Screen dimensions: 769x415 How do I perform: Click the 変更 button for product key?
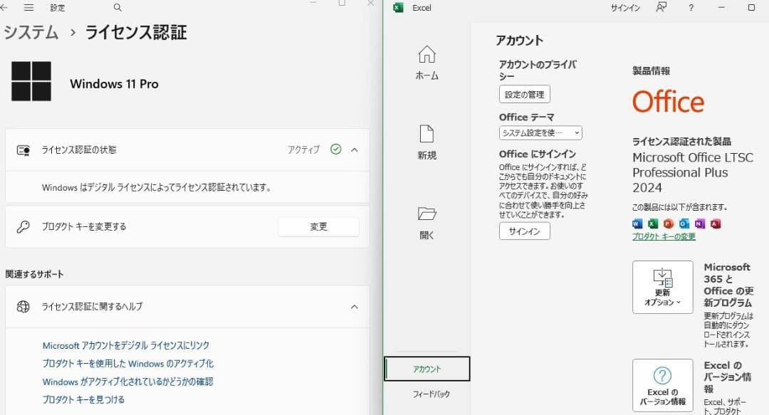point(319,226)
